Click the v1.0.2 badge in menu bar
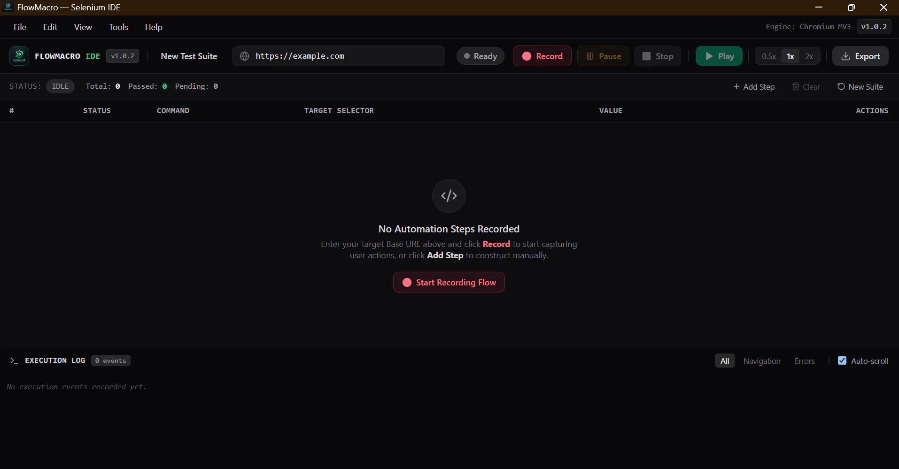Screen dimensions: 899x469 point(874,27)
